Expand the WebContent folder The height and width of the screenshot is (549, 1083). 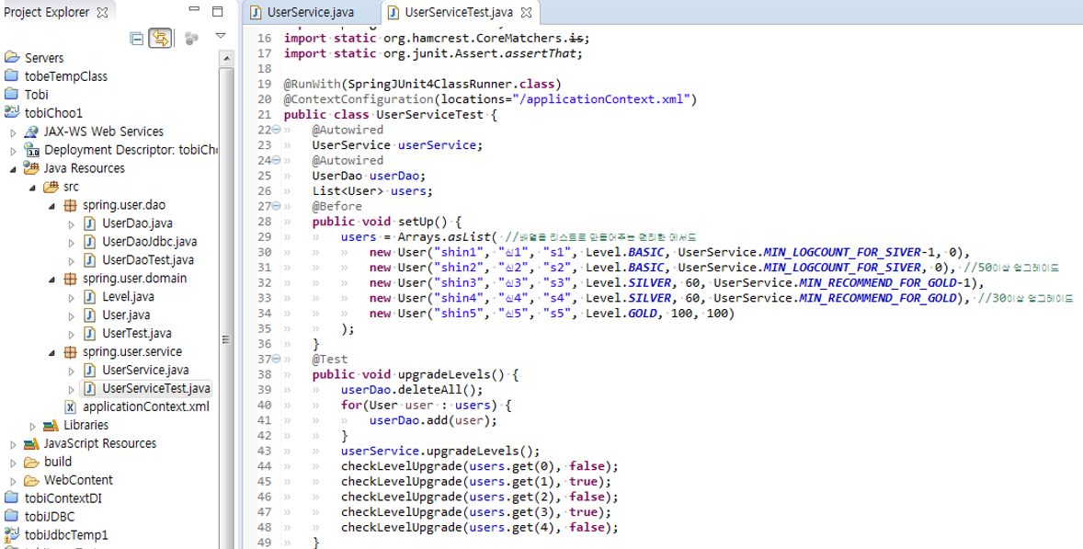[x=13, y=481]
